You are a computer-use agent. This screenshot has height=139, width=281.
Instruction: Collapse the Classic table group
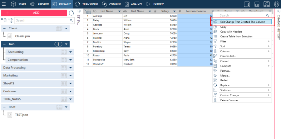(x=5, y=28)
